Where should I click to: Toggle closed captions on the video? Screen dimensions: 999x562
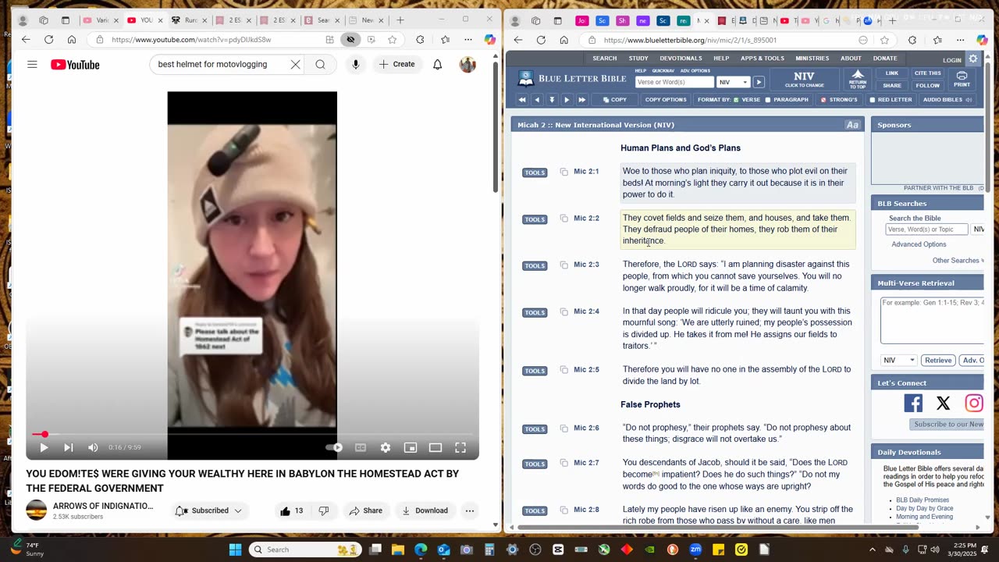[x=361, y=447]
